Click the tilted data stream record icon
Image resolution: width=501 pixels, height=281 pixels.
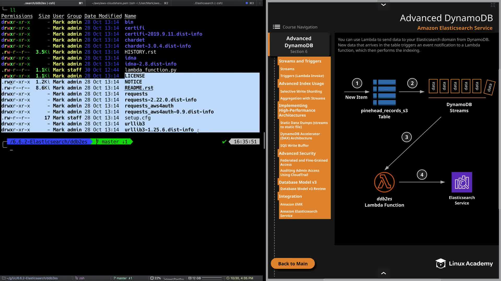tap(490, 87)
